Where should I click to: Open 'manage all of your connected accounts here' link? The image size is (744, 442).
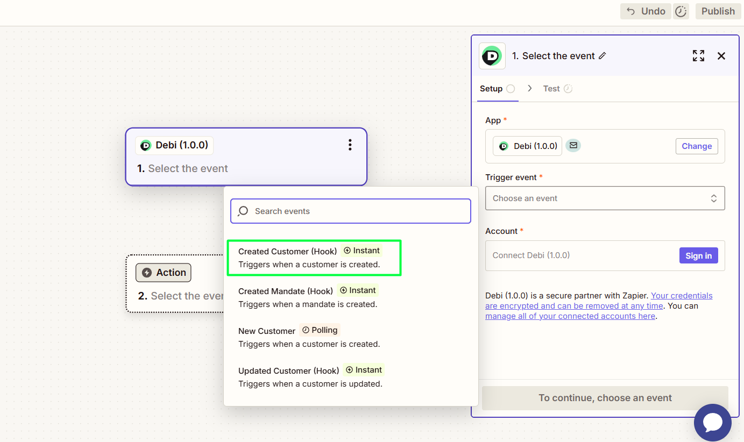(570, 316)
